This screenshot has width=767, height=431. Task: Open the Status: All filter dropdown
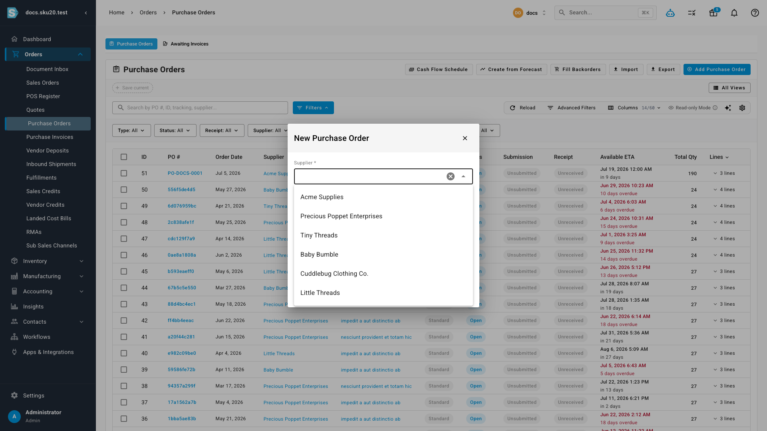tap(175, 130)
